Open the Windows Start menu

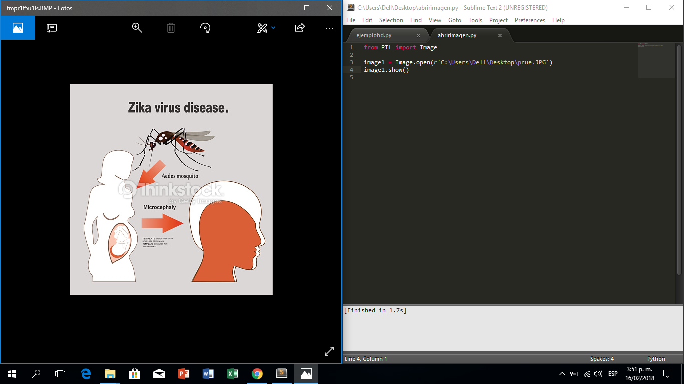12,373
